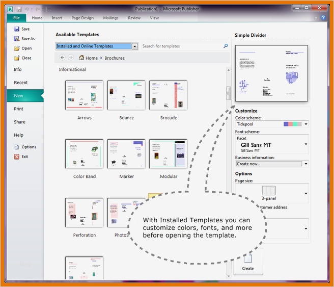The image size is (334, 287).
Task: Go back with the left arrow button
Action: pyautogui.click(x=62, y=58)
